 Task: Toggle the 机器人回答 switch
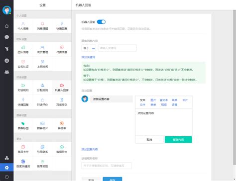click(101, 22)
